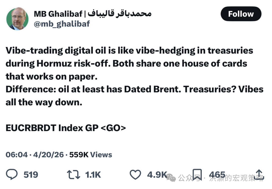Open the share upload icon
The height and width of the screenshot is (189, 272).
click(259, 174)
